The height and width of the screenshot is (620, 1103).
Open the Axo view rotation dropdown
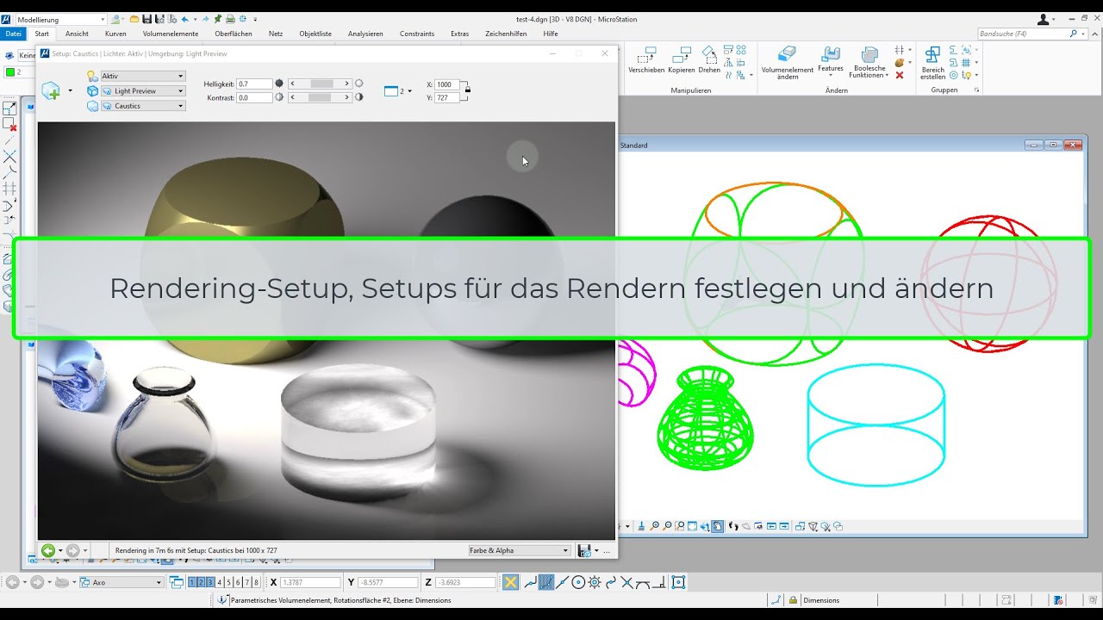(121, 583)
